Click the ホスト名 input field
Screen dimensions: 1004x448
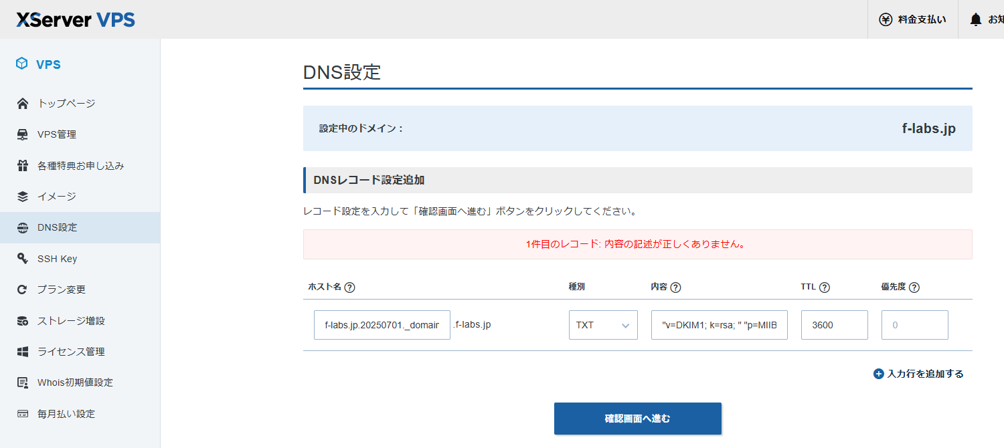[382, 325]
